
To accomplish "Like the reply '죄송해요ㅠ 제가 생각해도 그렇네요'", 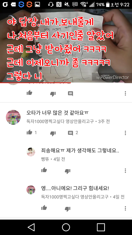I will (x=44, y=170).
